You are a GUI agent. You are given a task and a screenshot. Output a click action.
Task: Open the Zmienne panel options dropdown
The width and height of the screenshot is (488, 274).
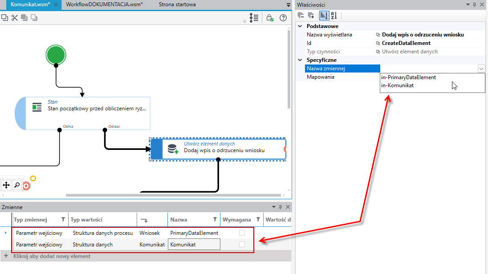274,207
